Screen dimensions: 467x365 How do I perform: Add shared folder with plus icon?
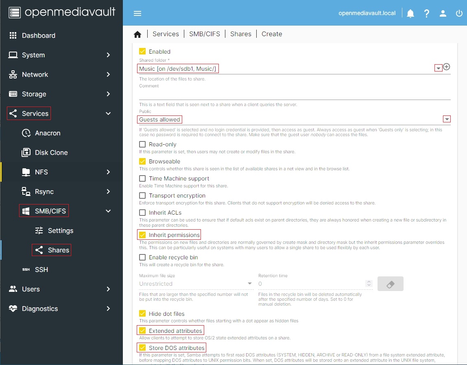[446, 67]
